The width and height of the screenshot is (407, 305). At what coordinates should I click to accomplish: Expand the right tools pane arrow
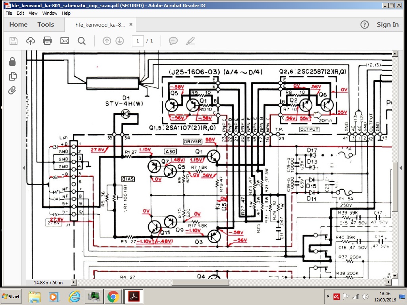[401, 168]
